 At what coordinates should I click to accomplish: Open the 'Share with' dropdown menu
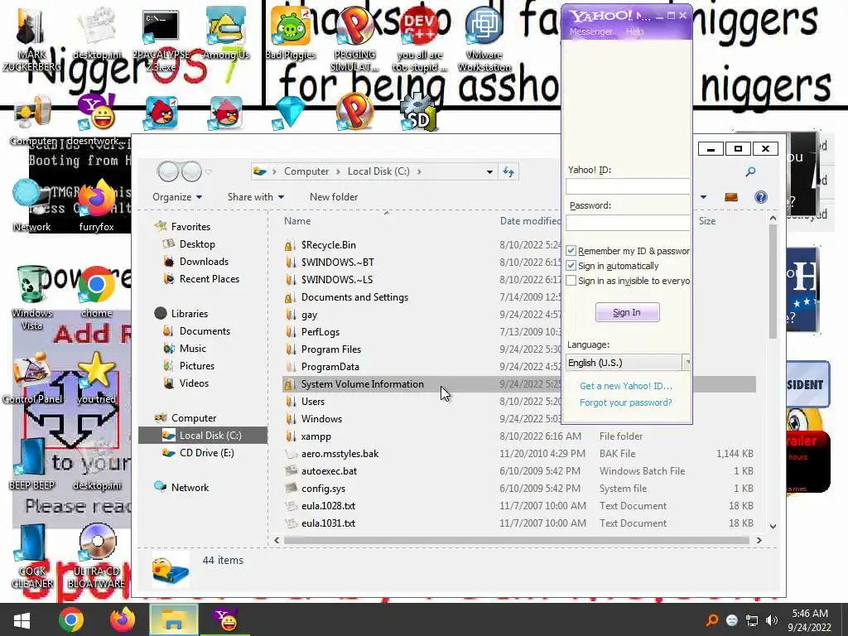pos(255,197)
